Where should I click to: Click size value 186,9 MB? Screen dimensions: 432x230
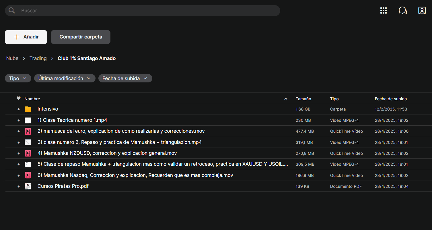[305, 175]
